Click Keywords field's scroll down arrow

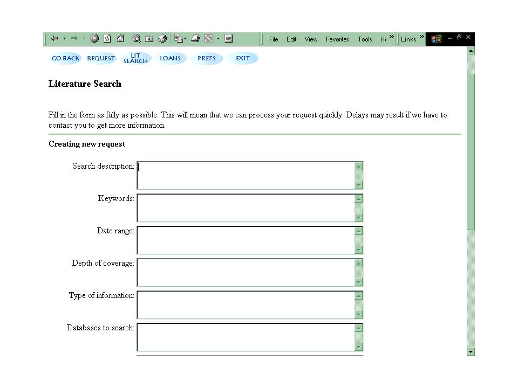358,217
